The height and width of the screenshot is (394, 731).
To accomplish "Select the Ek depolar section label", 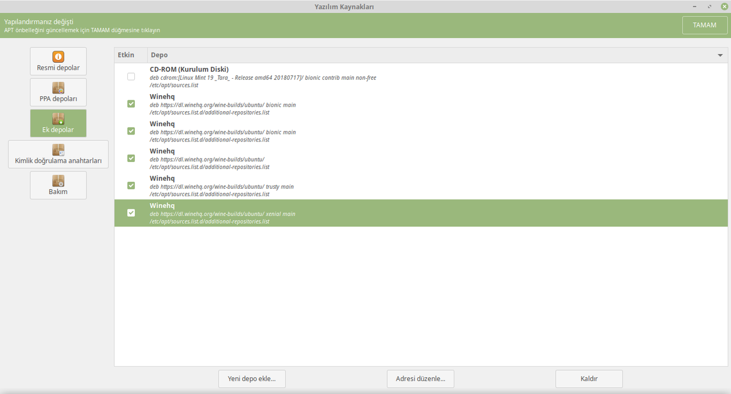I will [58, 129].
